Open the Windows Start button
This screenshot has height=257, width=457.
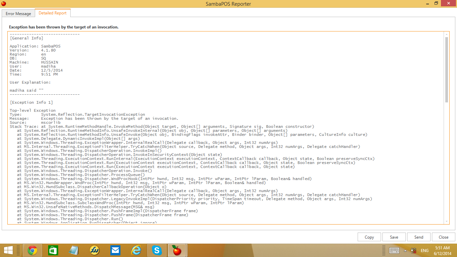pyautogui.click(x=8, y=250)
